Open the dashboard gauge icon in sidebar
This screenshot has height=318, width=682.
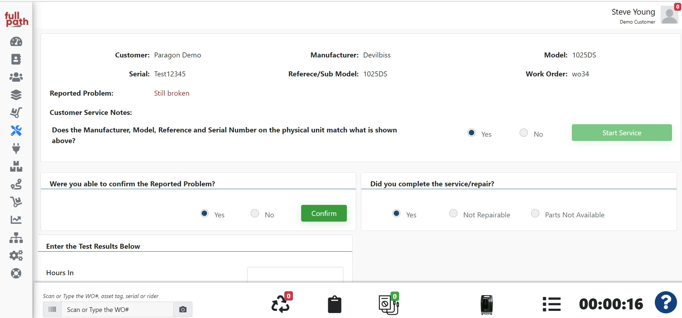pos(16,42)
